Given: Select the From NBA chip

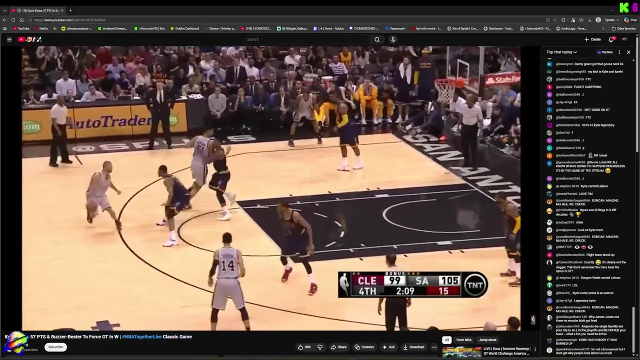Looking at the screenshot, I should pos(463,340).
